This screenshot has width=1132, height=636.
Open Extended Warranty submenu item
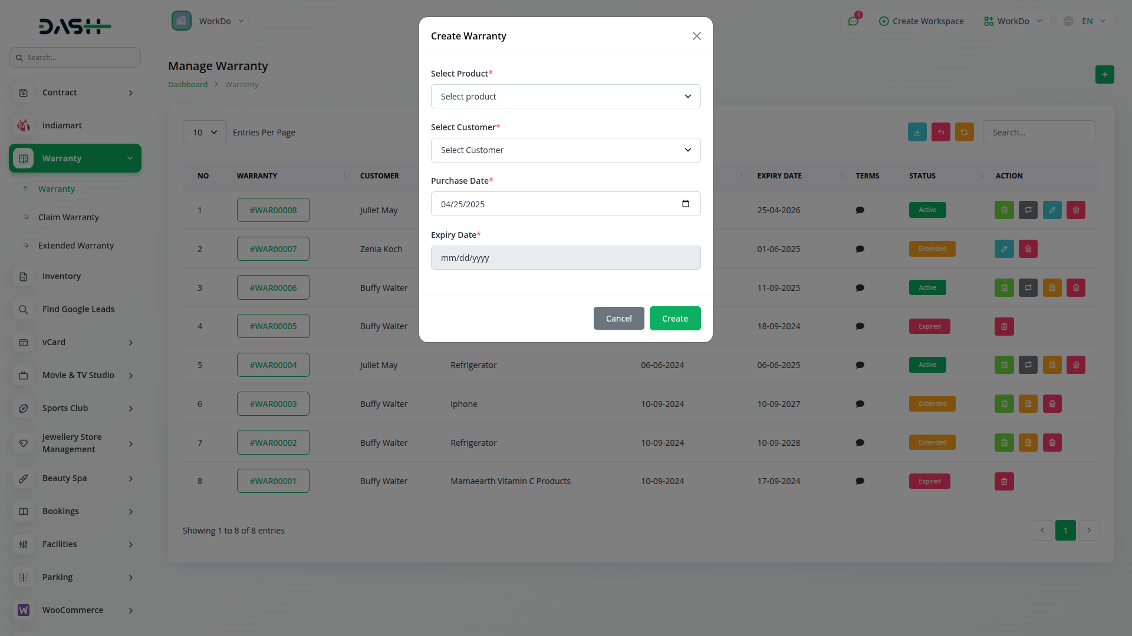coord(76,246)
